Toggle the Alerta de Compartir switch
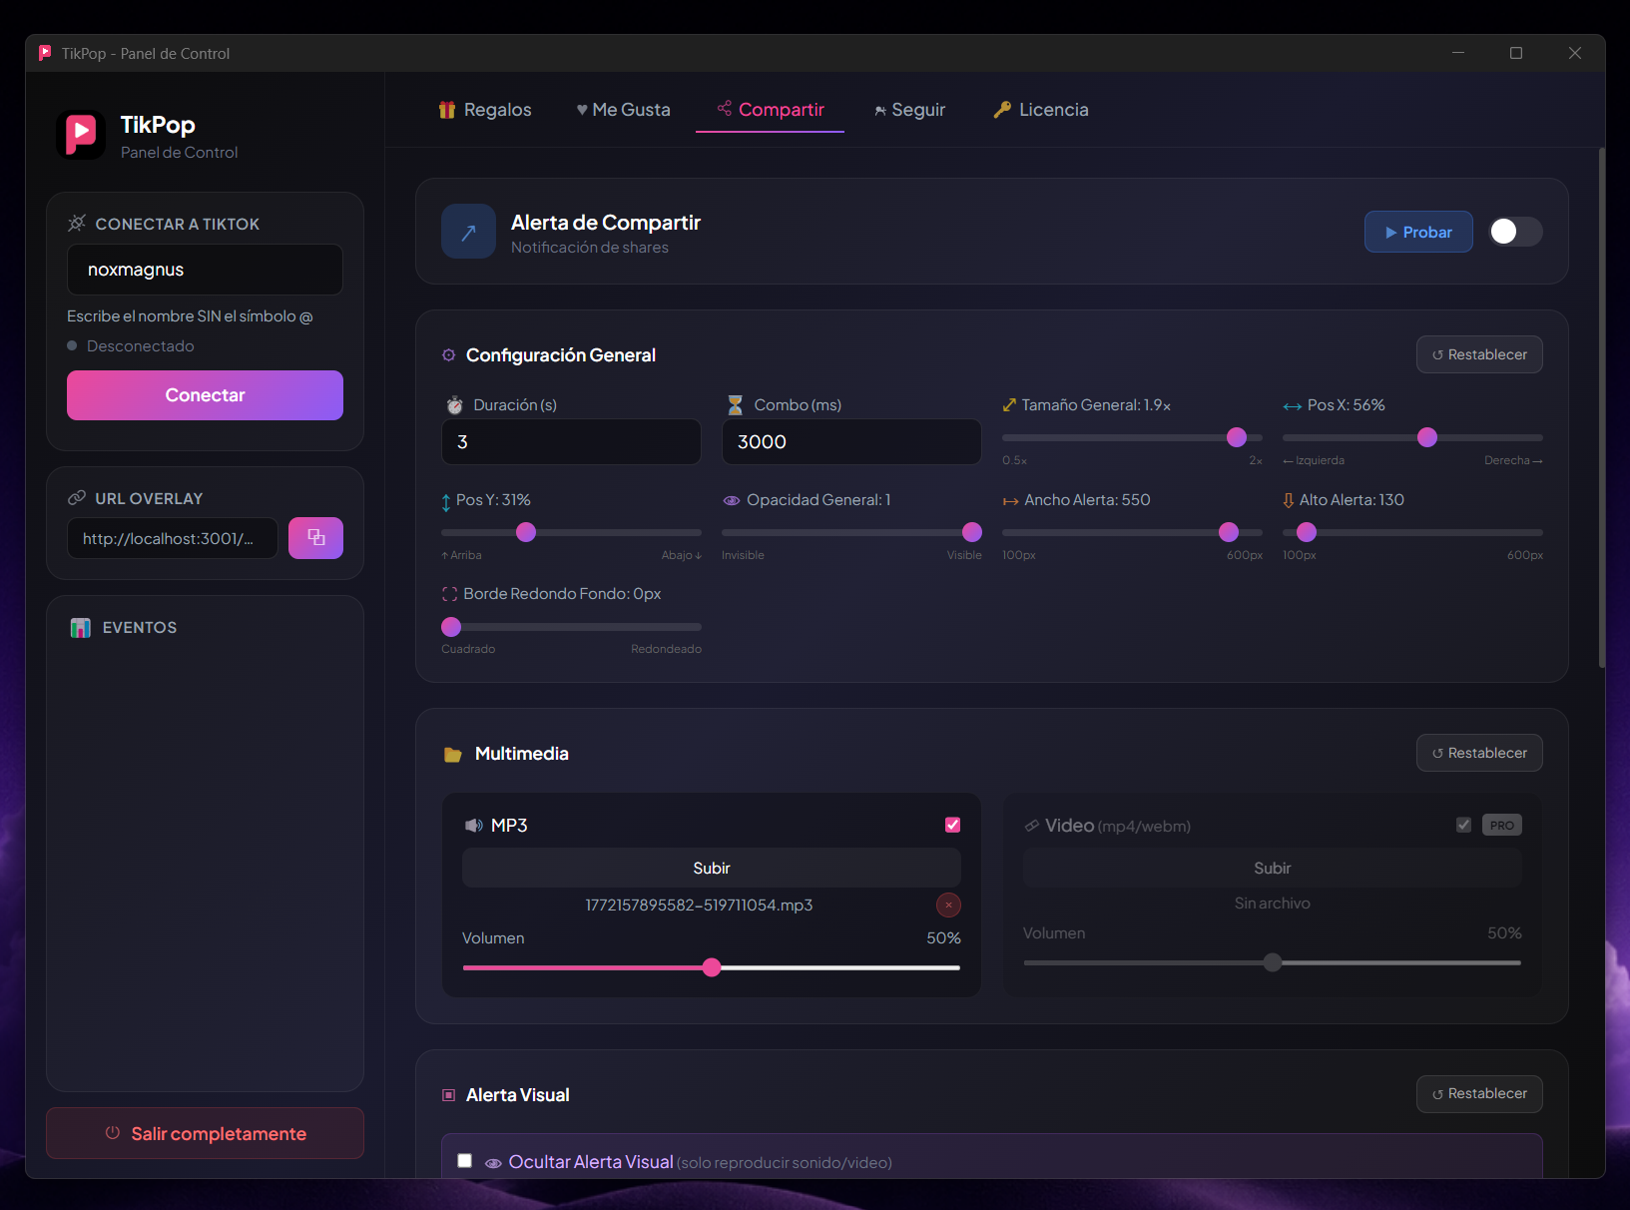Image resolution: width=1630 pixels, height=1210 pixels. click(x=1514, y=232)
